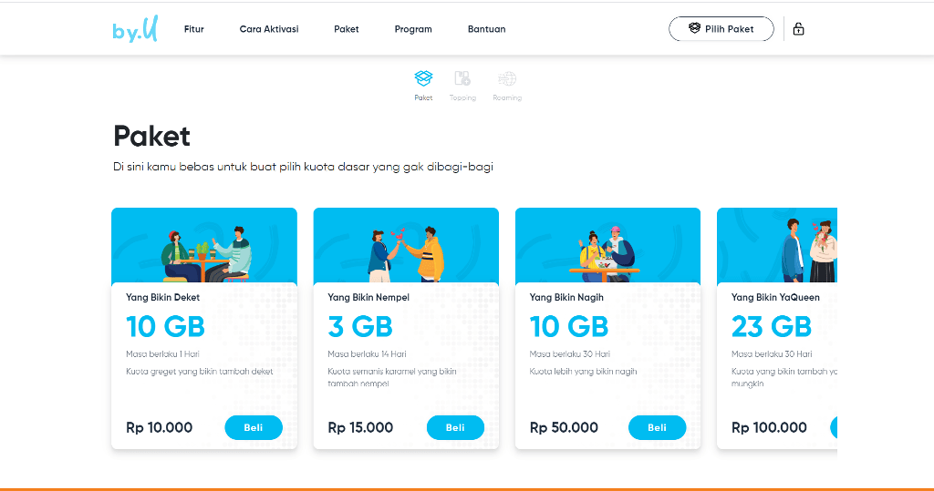Open the Program menu
The height and width of the screenshot is (491, 934).
[413, 29]
